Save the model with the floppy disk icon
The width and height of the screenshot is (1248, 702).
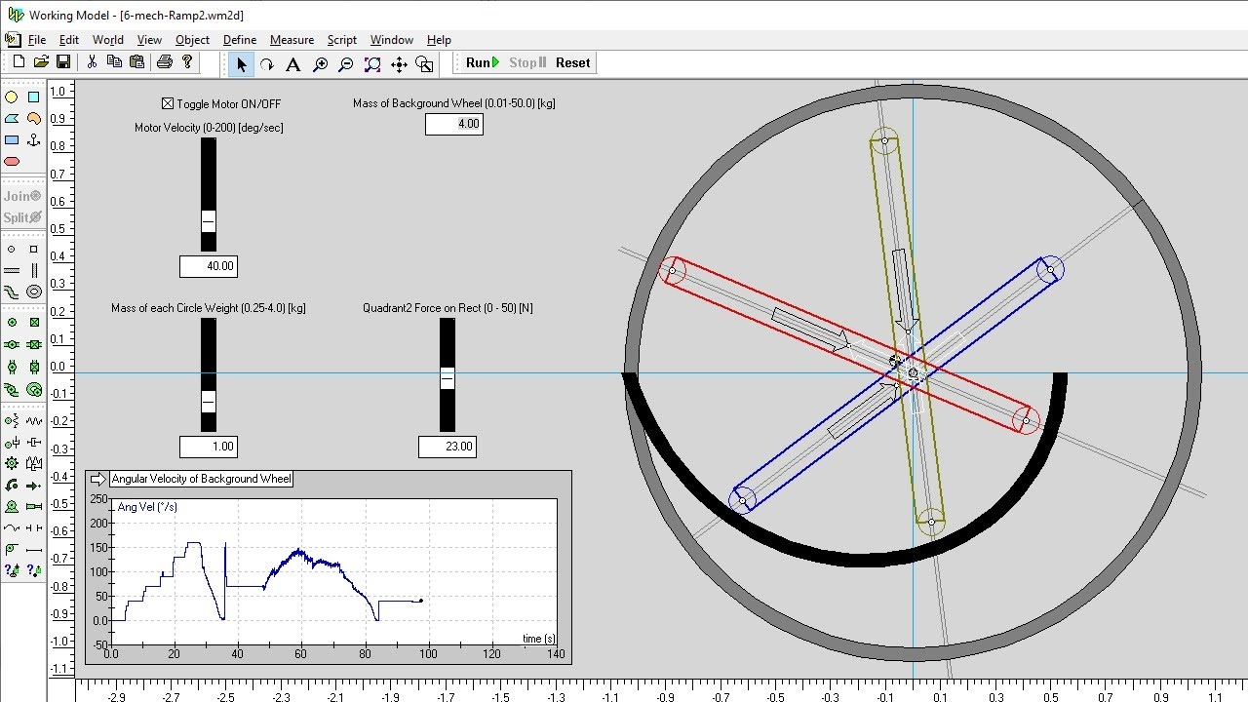(63, 62)
